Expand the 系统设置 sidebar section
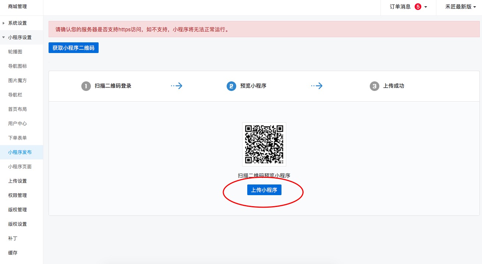Screen dimensions: 482x264 [x=17, y=23]
